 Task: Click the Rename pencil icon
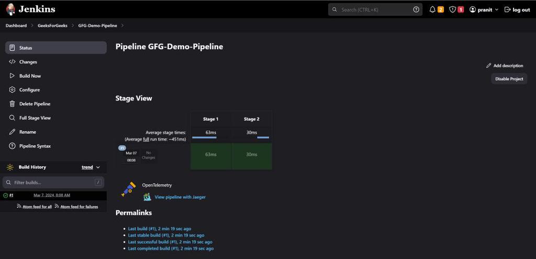[x=13, y=132]
